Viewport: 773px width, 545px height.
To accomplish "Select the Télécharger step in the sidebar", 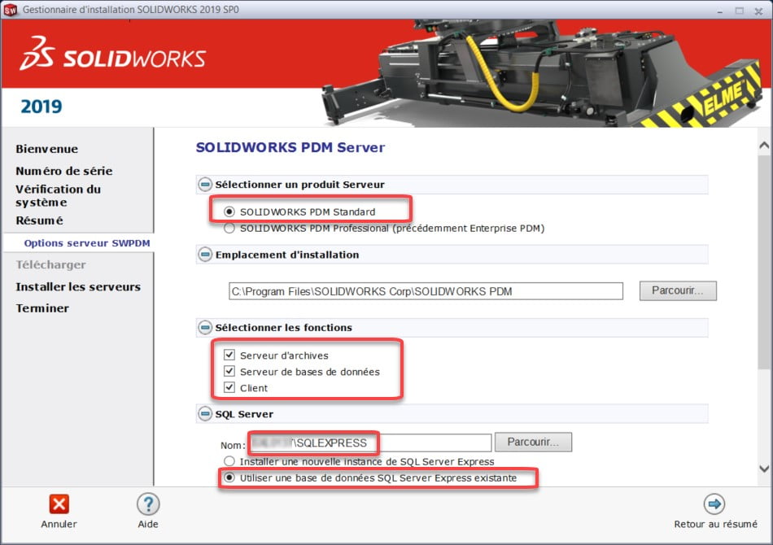I will click(50, 264).
